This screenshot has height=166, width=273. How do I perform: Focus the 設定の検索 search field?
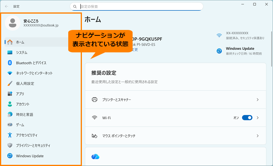coord(136,7)
